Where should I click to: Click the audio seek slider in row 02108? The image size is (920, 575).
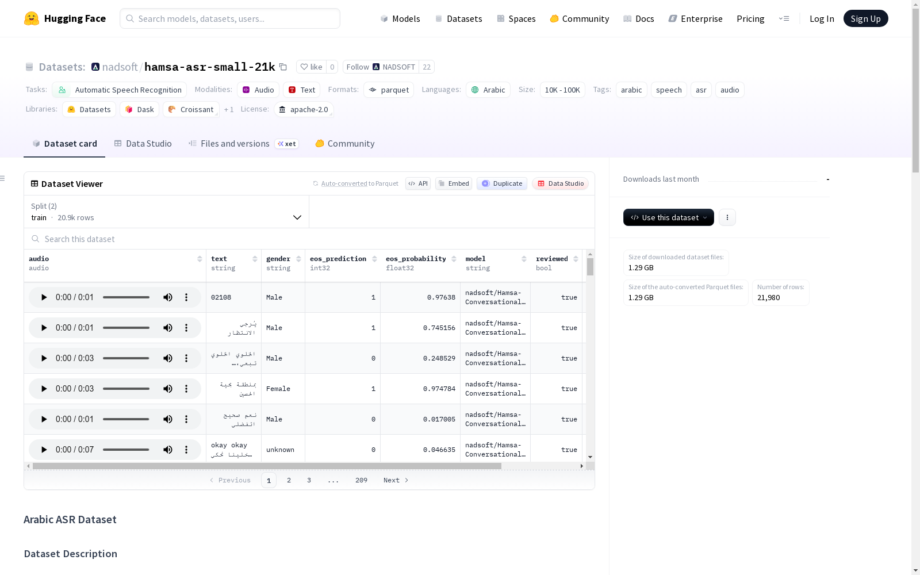click(126, 297)
